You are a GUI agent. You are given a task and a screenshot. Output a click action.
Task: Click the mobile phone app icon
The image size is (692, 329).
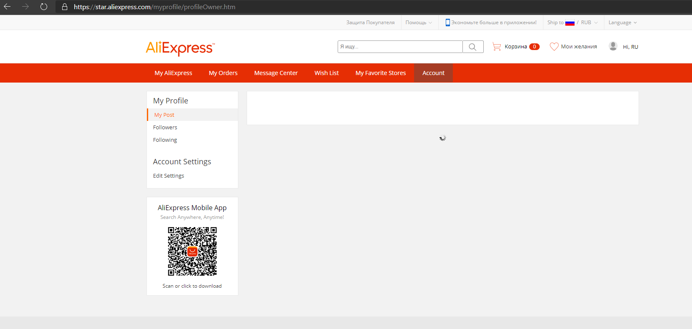tap(448, 23)
